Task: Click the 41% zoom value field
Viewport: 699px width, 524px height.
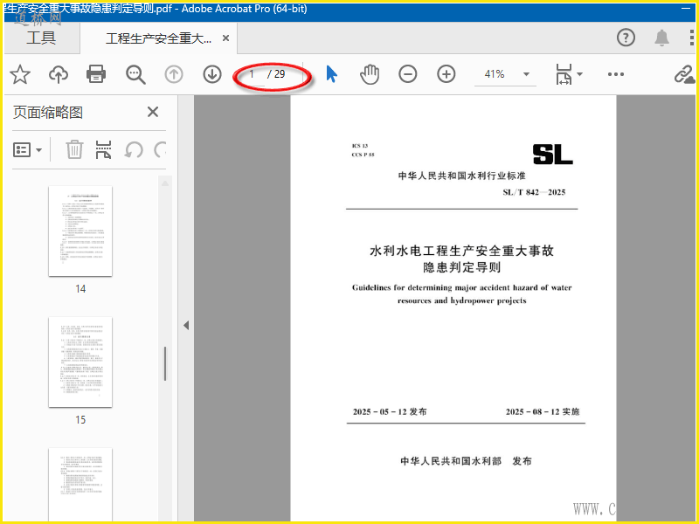Action: coord(495,74)
